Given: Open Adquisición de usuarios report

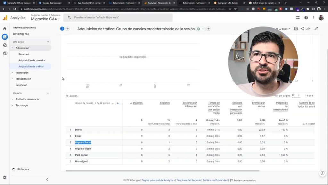Looking at the screenshot, I should pyautogui.click(x=32, y=60).
